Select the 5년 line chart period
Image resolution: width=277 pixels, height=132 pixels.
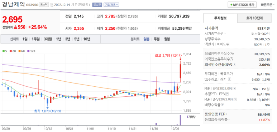click(x=77, y=39)
